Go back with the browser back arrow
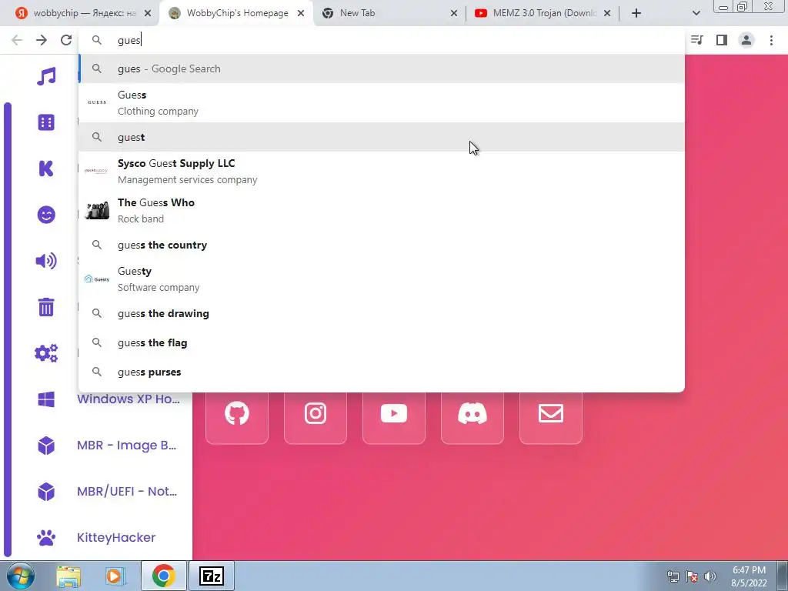This screenshot has height=591, width=788. click(x=17, y=40)
